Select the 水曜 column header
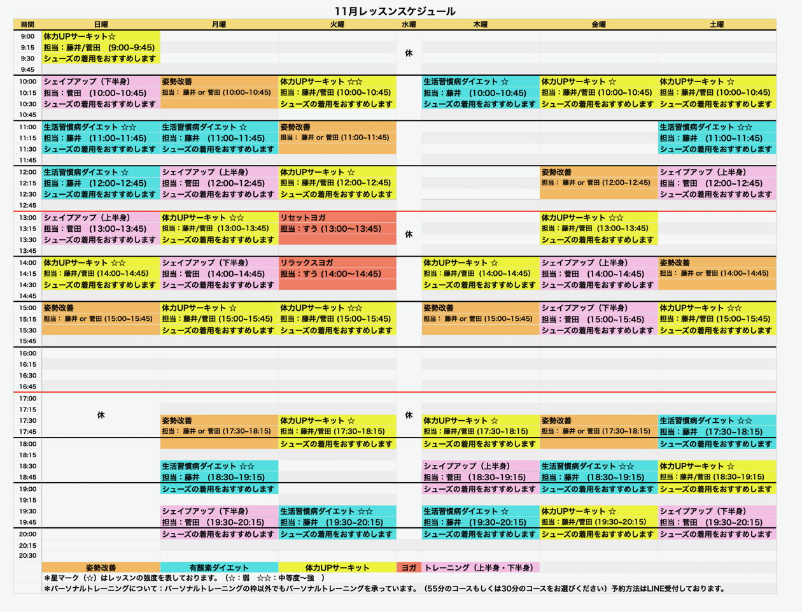The height and width of the screenshot is (612, 802). [x=409, y=24]
